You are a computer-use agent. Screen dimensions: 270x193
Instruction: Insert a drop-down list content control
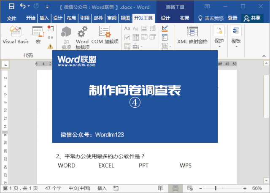[144, 37]
